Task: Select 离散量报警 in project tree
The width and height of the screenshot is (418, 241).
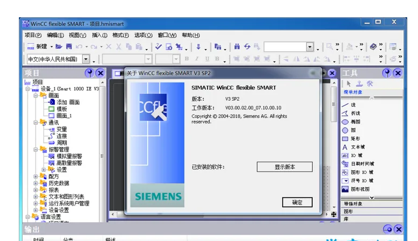Action: 65,163
